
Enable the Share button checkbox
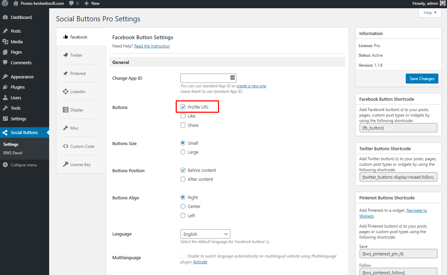click(183, 125)
